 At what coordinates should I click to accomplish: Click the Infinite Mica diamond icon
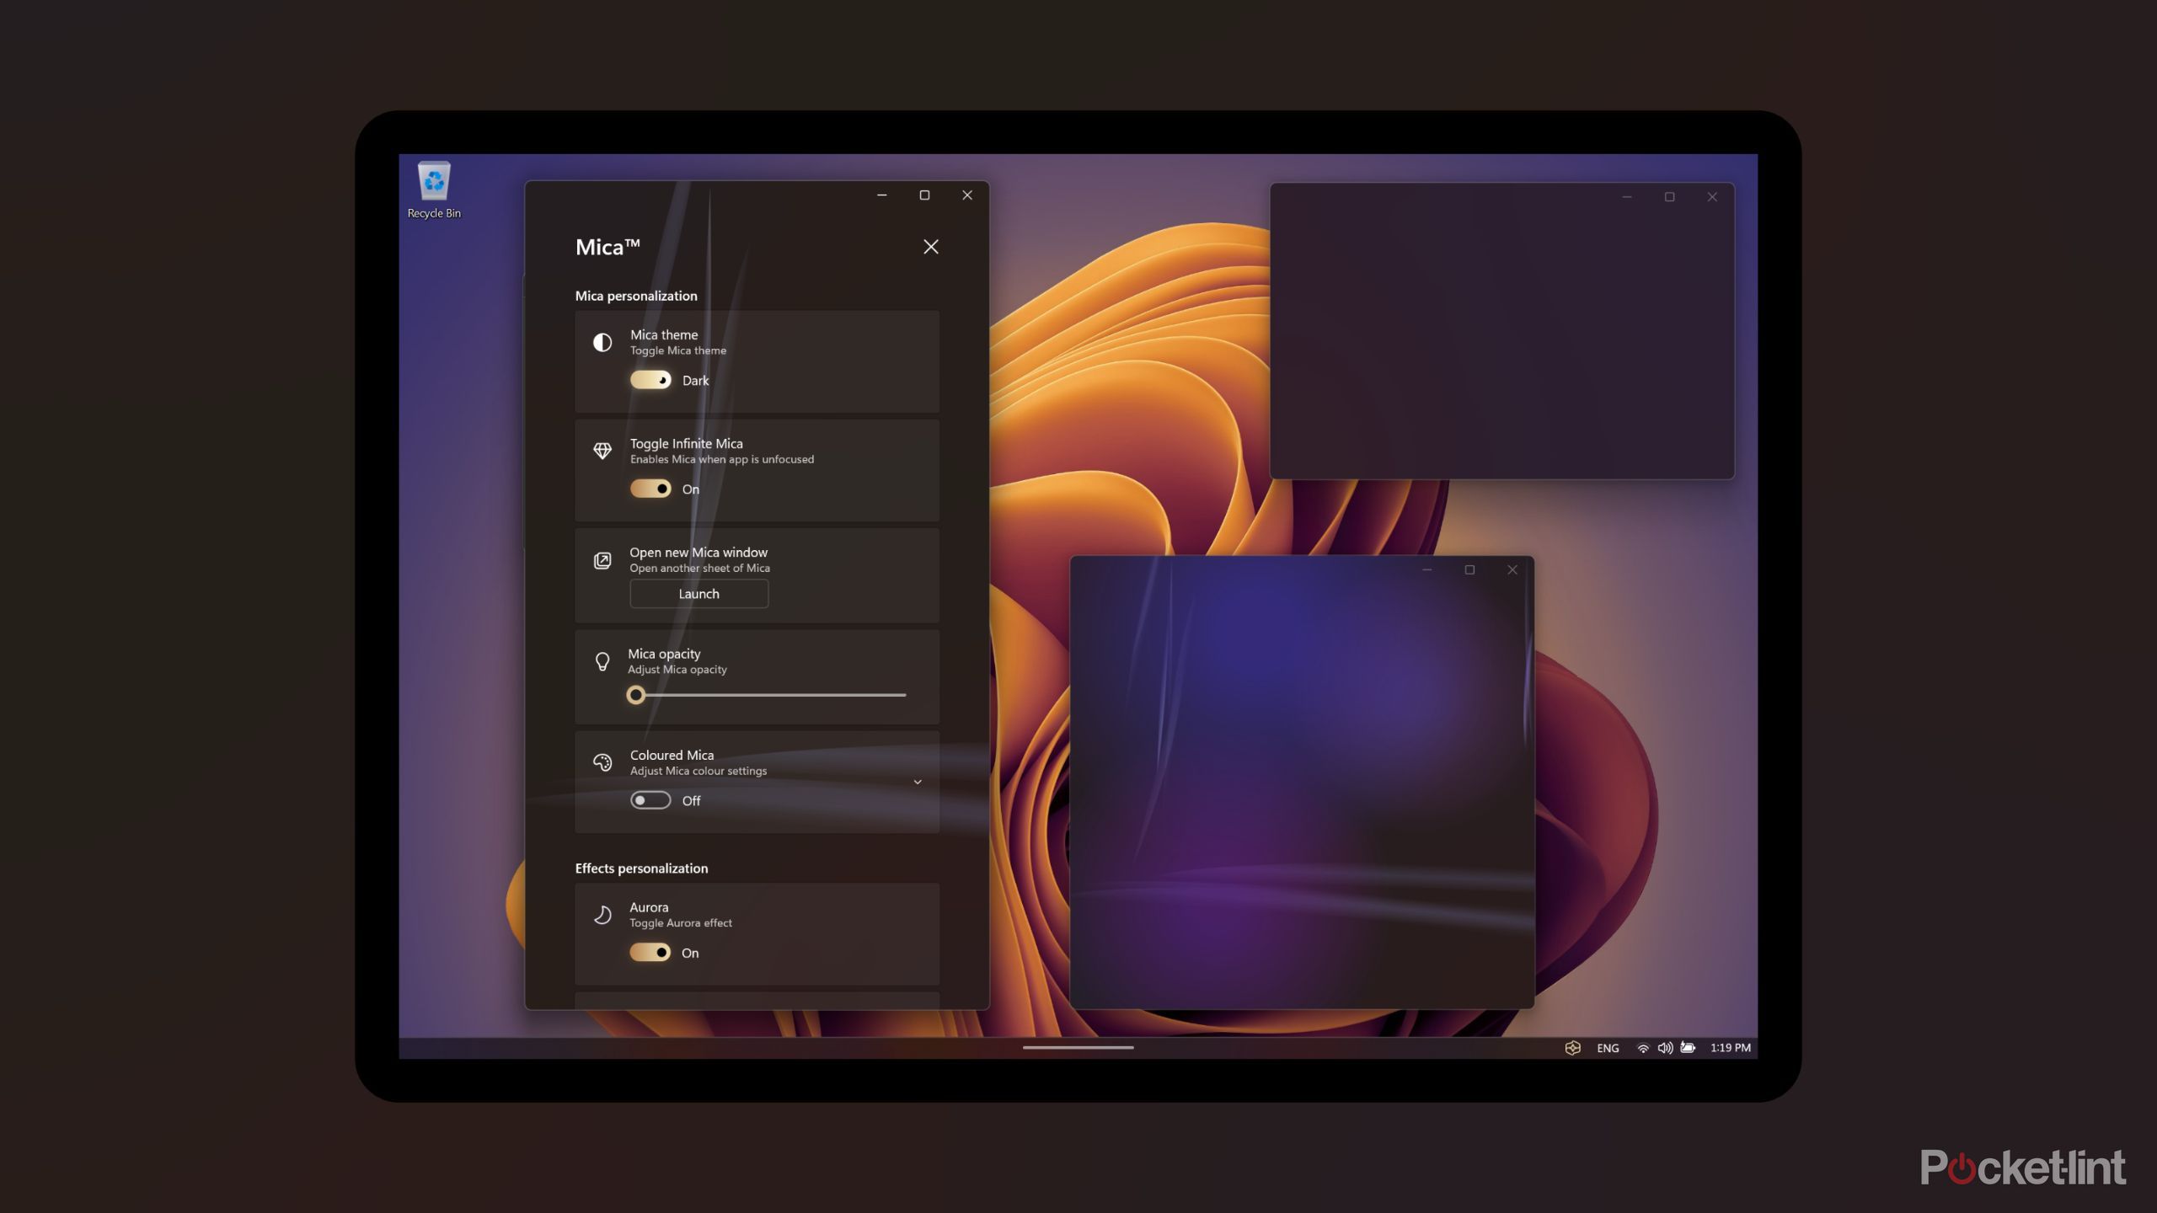[602, 451]
